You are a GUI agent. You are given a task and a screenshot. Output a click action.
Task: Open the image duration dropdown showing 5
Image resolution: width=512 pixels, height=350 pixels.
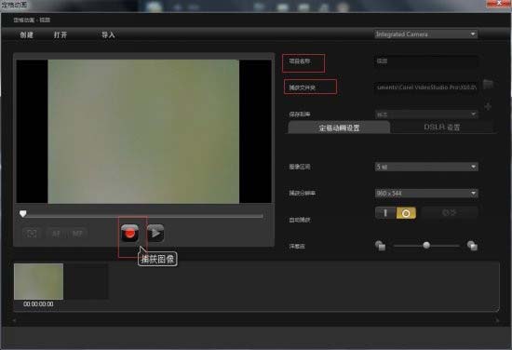point(426,167)
